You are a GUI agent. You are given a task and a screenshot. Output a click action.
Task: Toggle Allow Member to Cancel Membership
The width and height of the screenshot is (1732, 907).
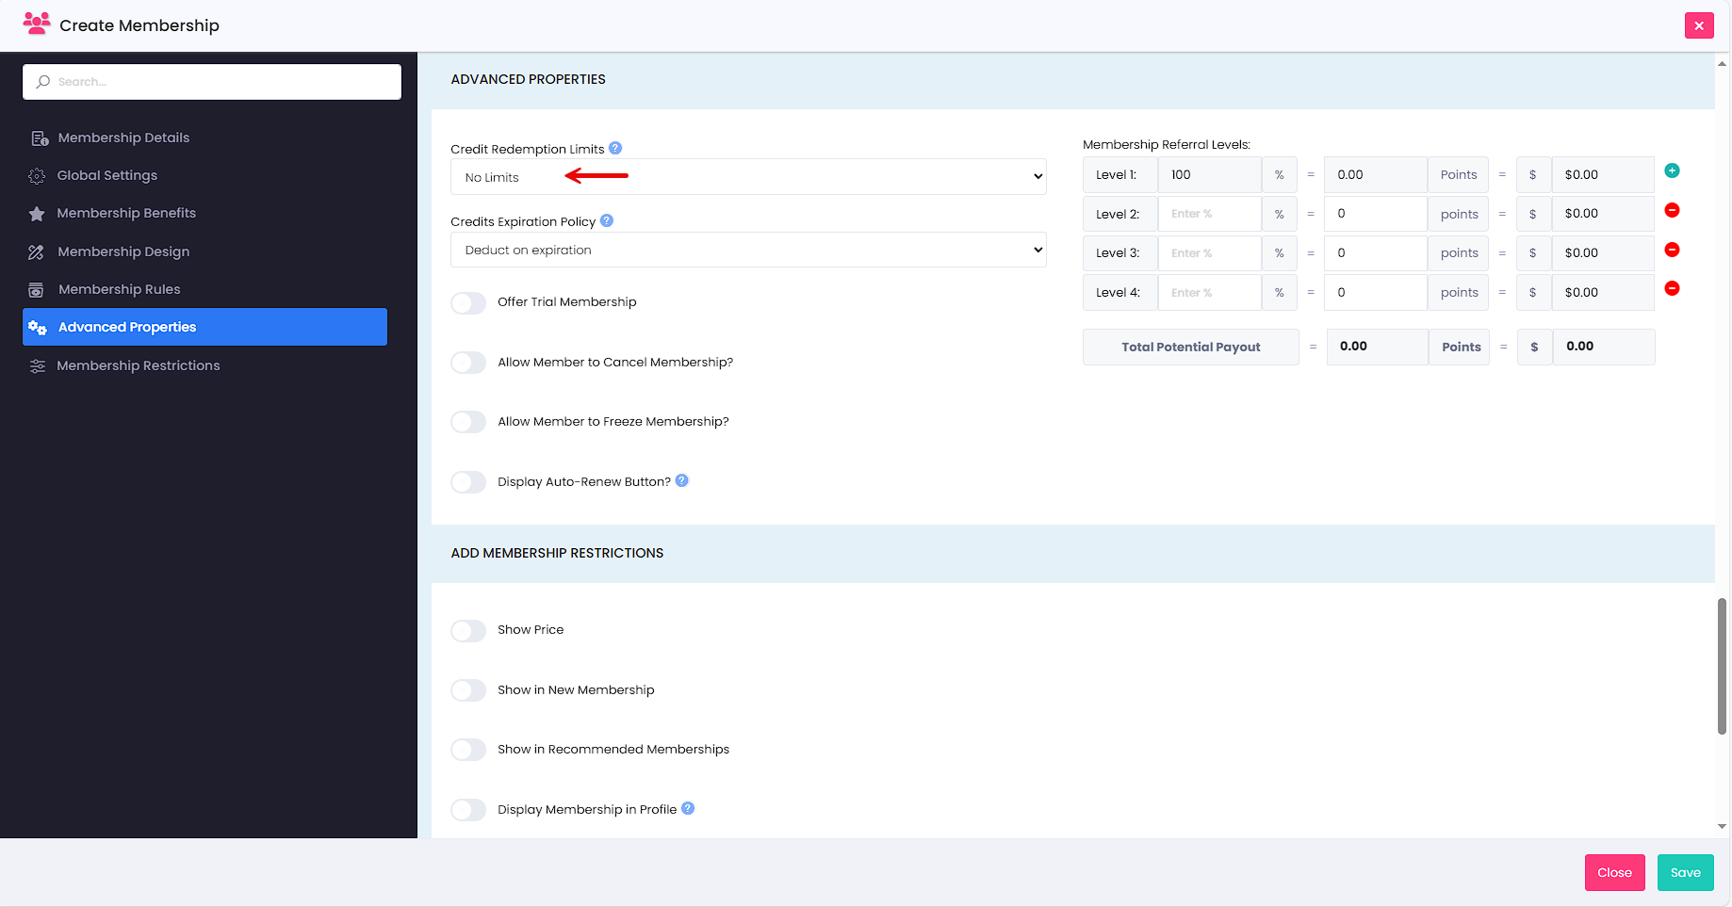click(468, 363)
